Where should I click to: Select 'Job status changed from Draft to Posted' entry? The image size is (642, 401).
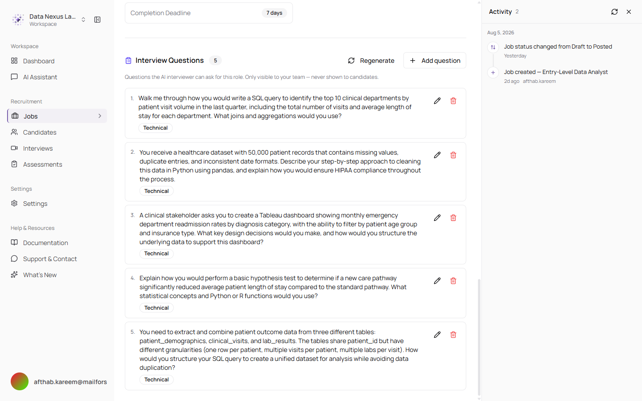(558, 46)
